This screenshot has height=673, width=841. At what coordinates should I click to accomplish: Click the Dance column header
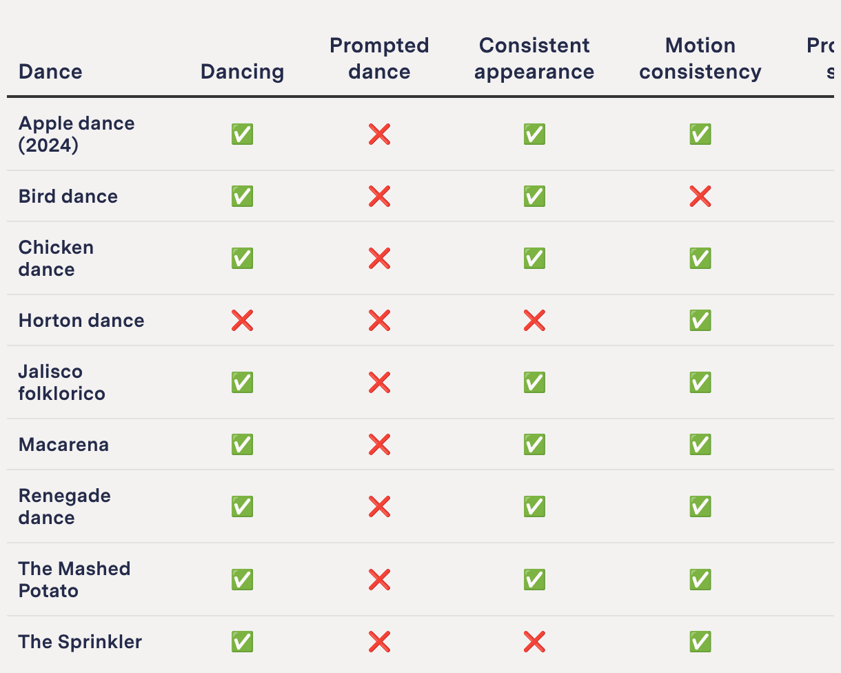click(50, 72)
